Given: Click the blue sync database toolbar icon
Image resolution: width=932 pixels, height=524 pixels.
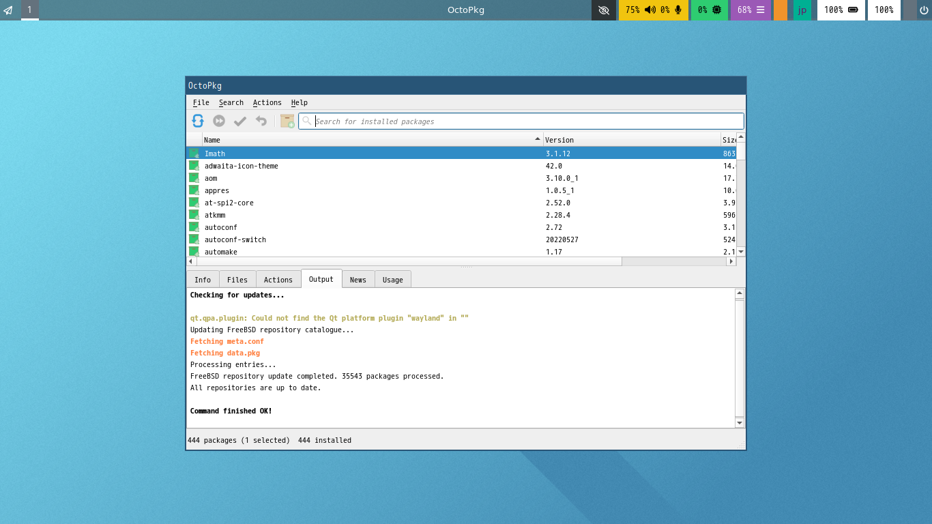Looking at the screenshot, I should 198,121.
